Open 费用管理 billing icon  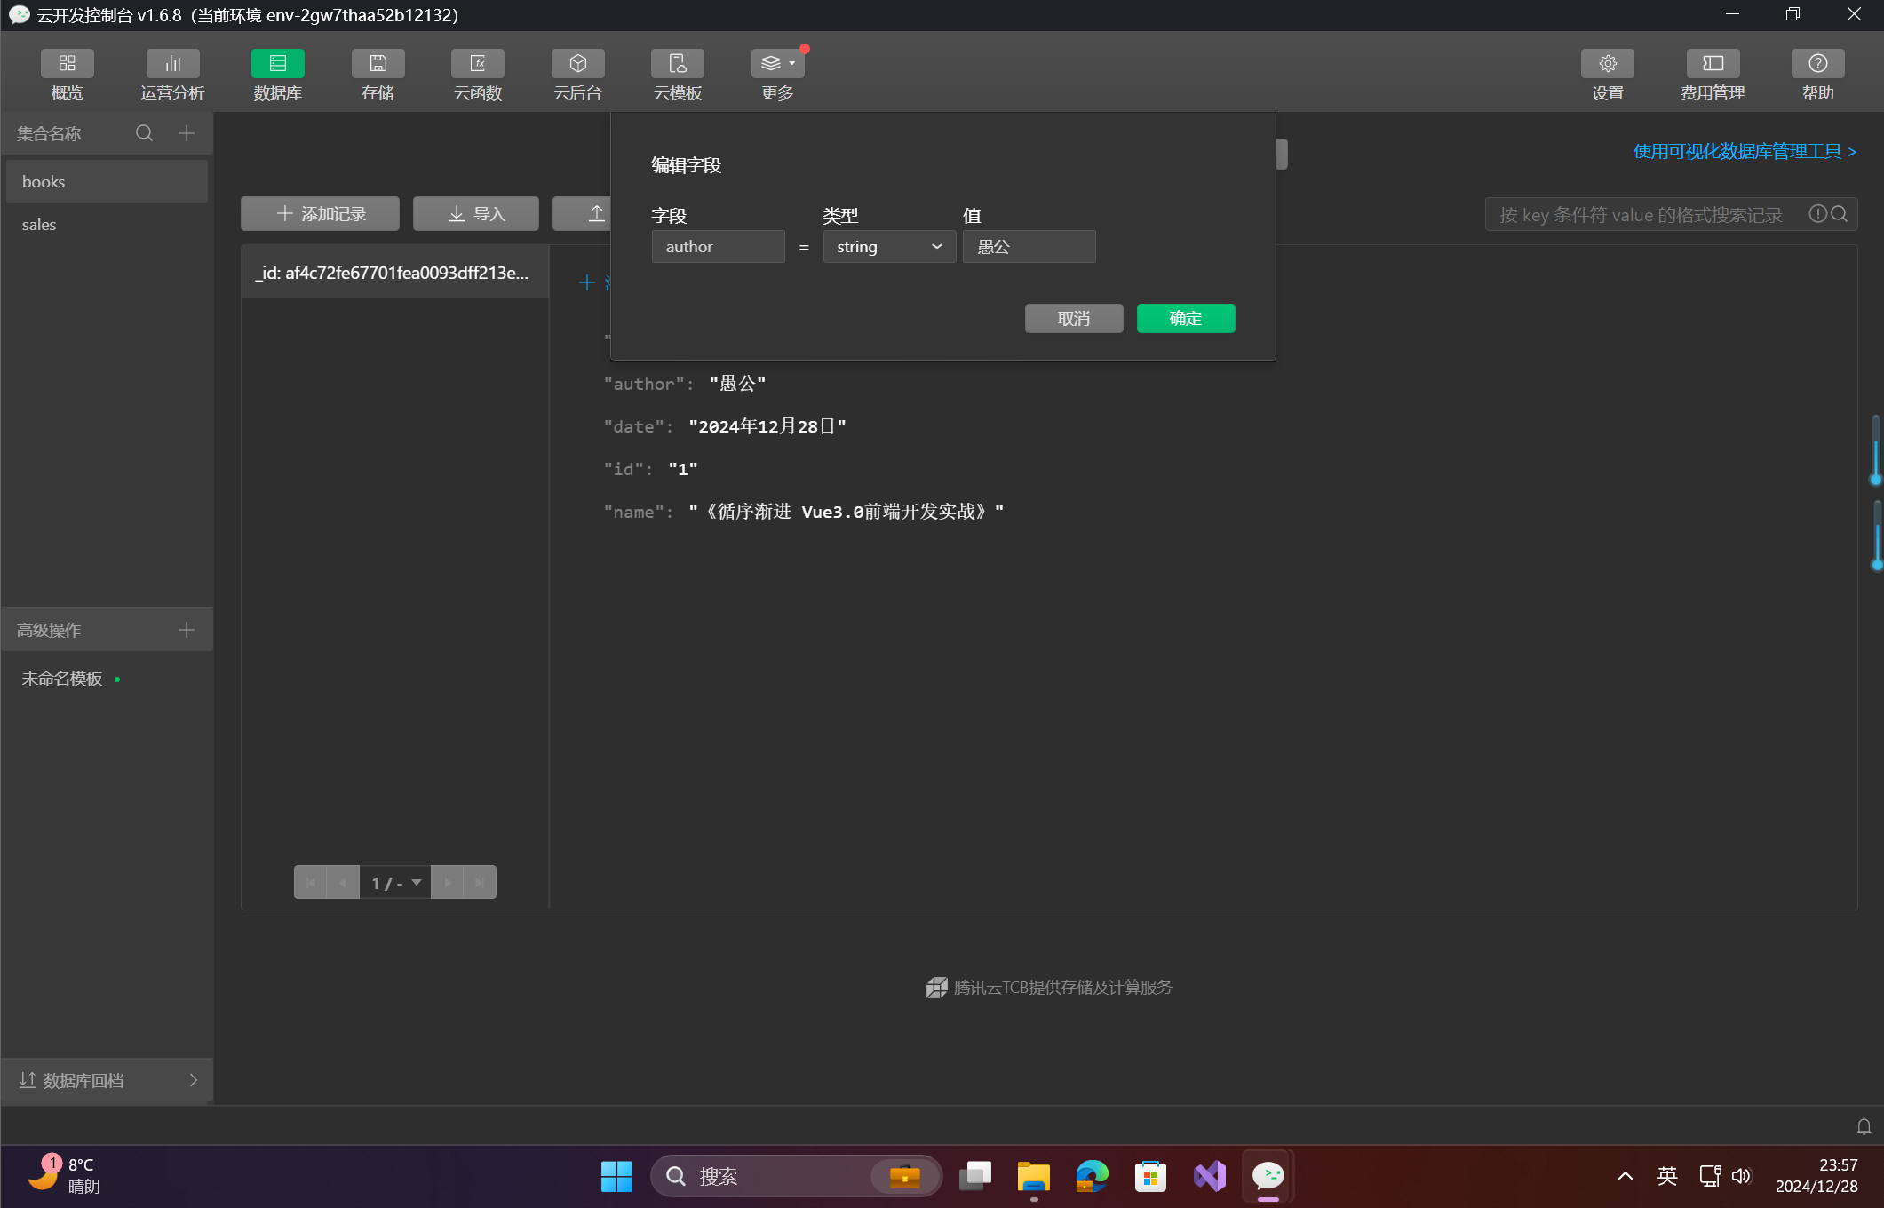1713,64
